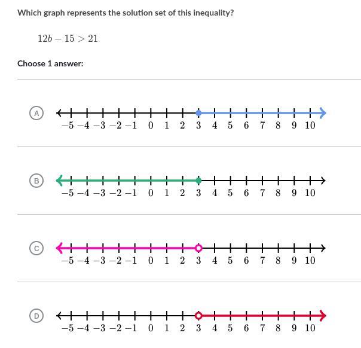Click the question text about solution set
The width and height of the screenshot is (361, 348).
point(126,13)
